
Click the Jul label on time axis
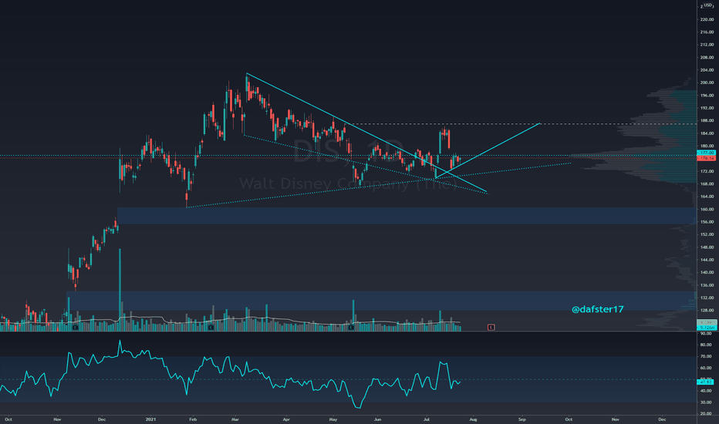[427, 419]
